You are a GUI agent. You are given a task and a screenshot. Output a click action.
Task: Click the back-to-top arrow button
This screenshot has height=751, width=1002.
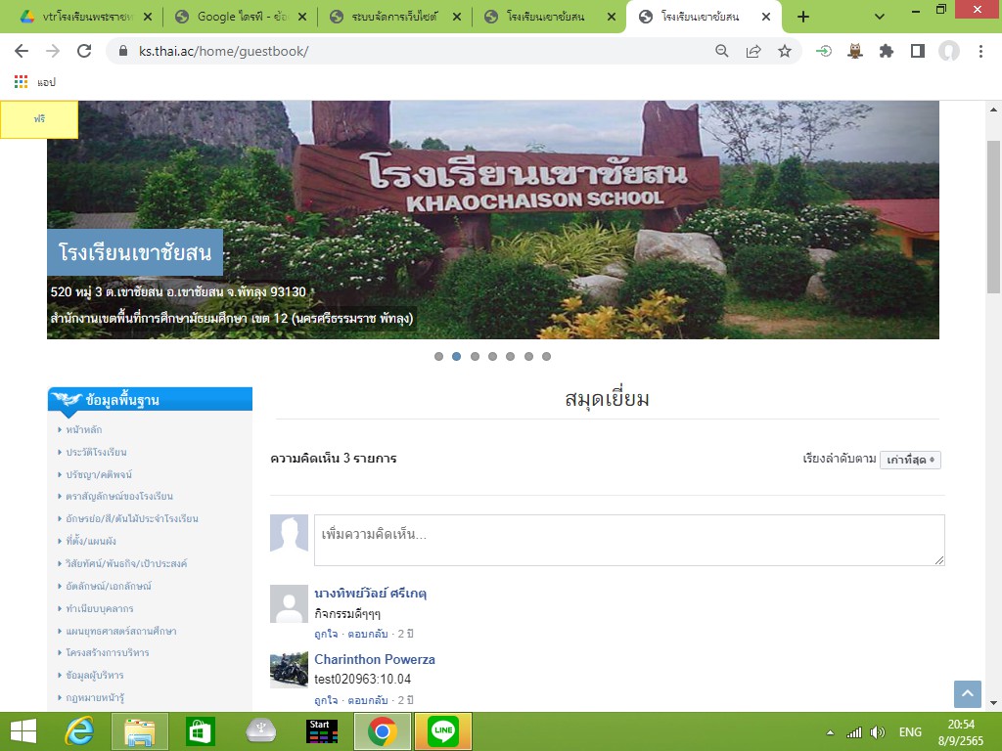pyautogui.click(x=967, y=694)
